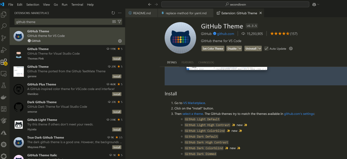
Task: Open the Remote Explorer view
Action: point(4,73)
